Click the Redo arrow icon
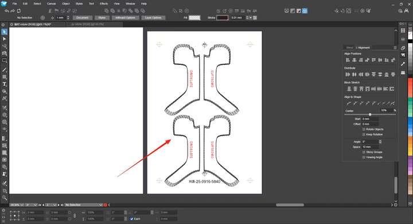Screen dimensions: 413x224 click(13, 11)
